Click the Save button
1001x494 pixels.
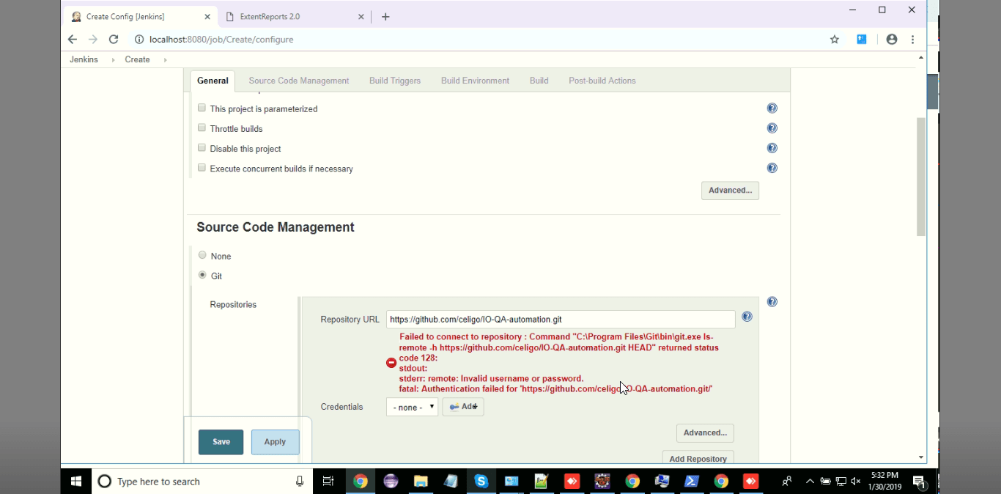tap(221, 442)
